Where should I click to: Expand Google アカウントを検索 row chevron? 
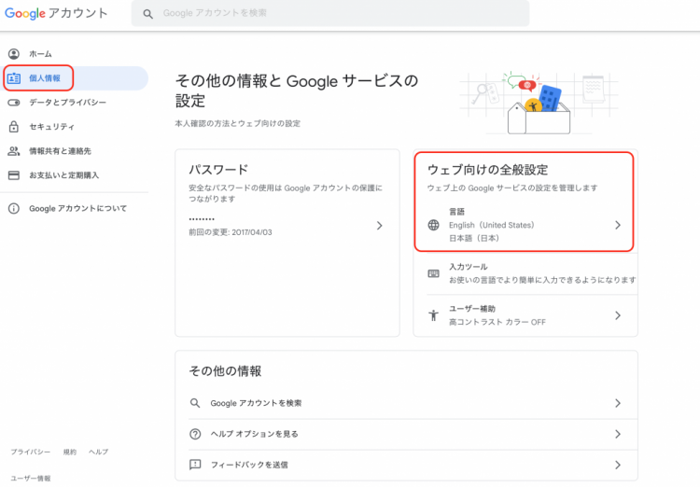(618, 403)
